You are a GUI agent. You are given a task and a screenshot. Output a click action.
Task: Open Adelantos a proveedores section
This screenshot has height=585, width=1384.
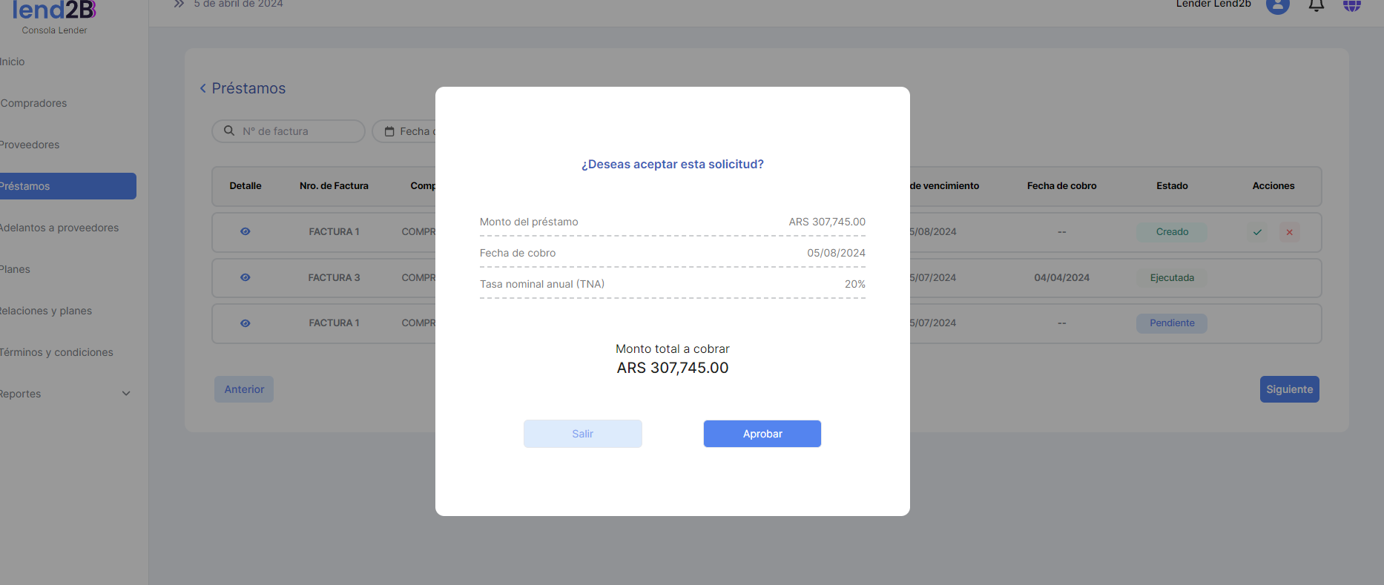coord(59,228)
